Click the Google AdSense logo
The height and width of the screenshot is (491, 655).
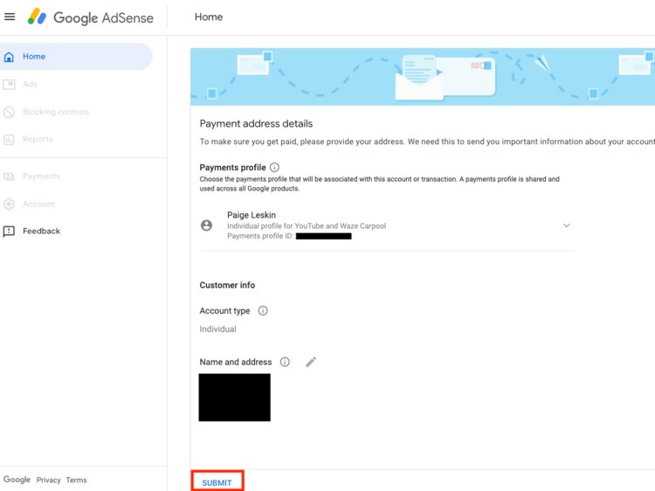coord(90,17)
